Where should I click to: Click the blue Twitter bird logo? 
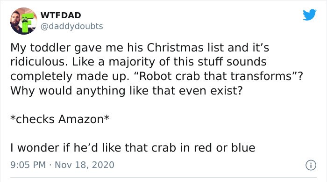click(309, 15)
